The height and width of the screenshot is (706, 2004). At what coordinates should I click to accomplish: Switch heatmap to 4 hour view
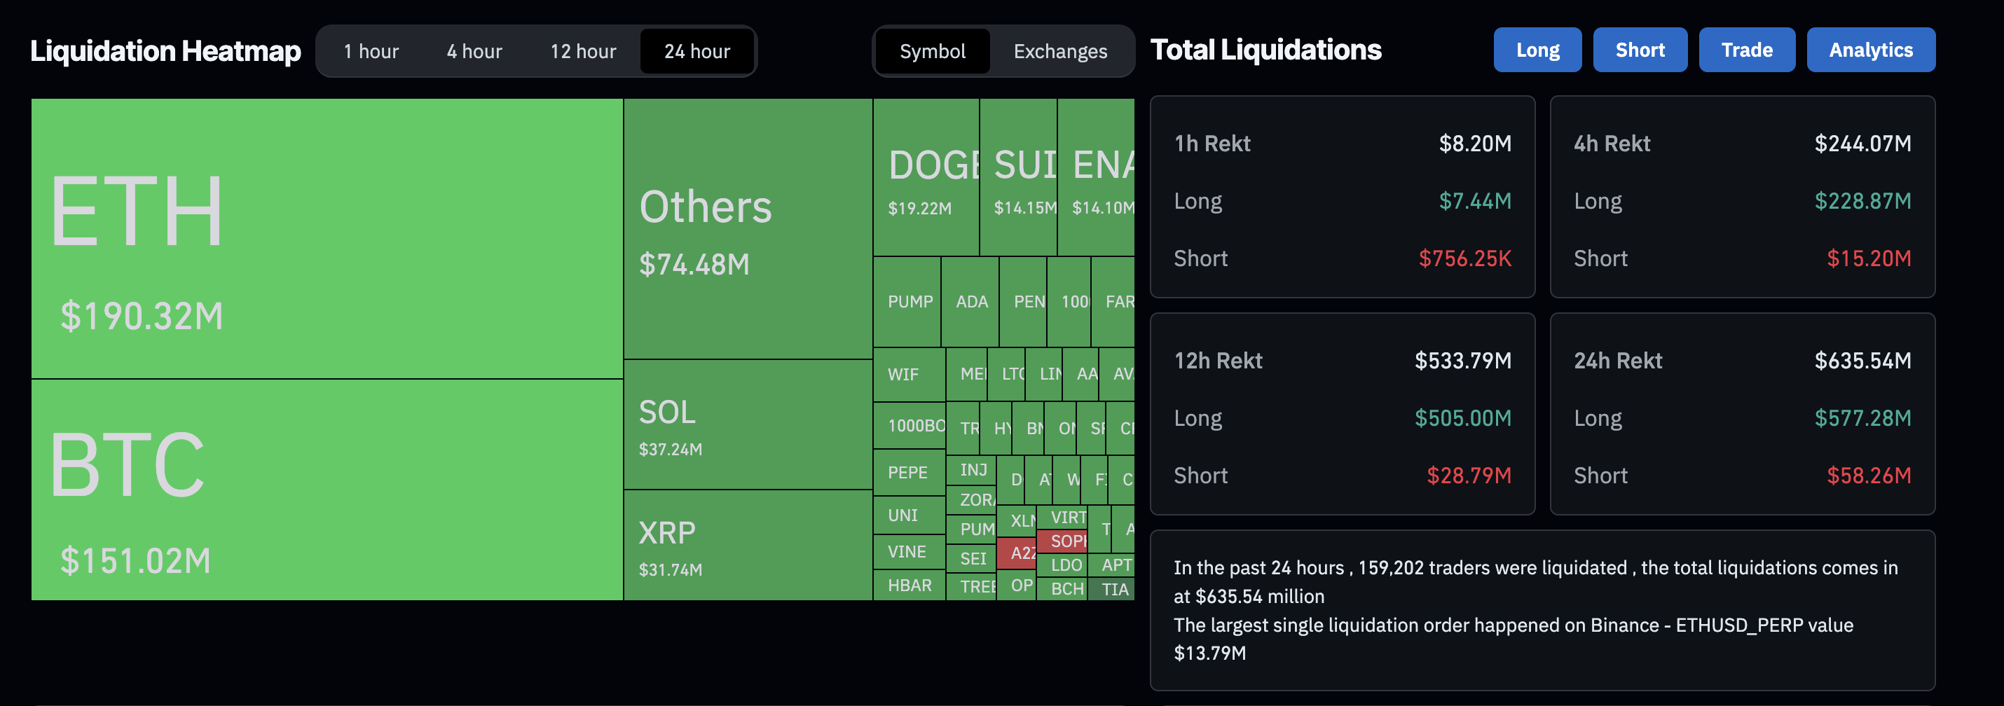pos(474,51)
